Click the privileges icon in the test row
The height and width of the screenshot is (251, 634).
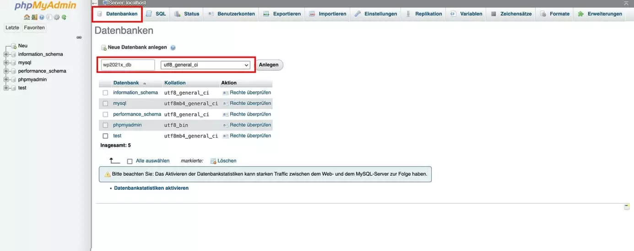225,136
